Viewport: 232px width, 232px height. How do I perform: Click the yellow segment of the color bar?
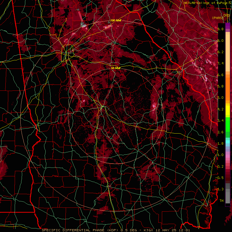(228, 110)
